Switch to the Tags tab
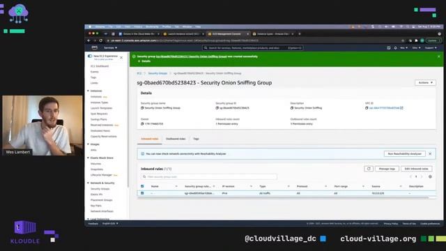Image resolution: width=446 pixels, height=251 pixels. coord(196,139)
